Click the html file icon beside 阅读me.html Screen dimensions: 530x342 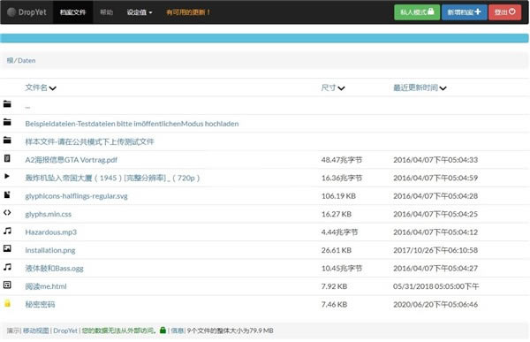(x=7, y=285)
